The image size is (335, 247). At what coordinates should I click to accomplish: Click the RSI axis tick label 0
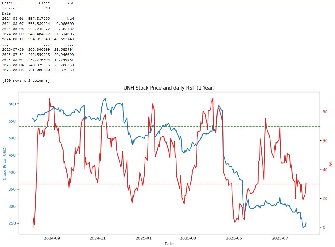coord(324,228)
